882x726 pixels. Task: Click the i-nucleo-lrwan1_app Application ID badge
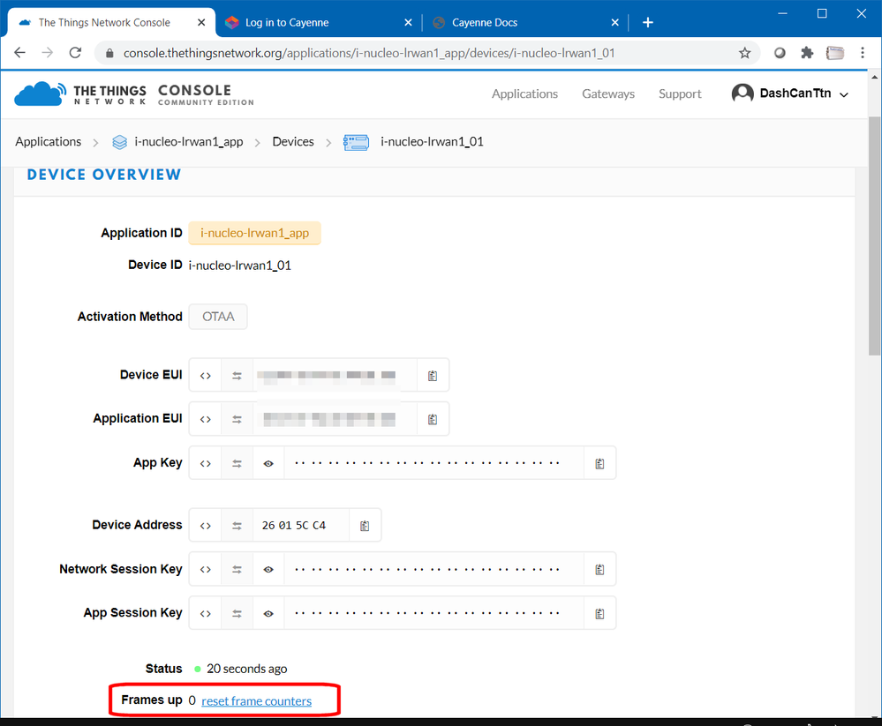tap(255, 233)
